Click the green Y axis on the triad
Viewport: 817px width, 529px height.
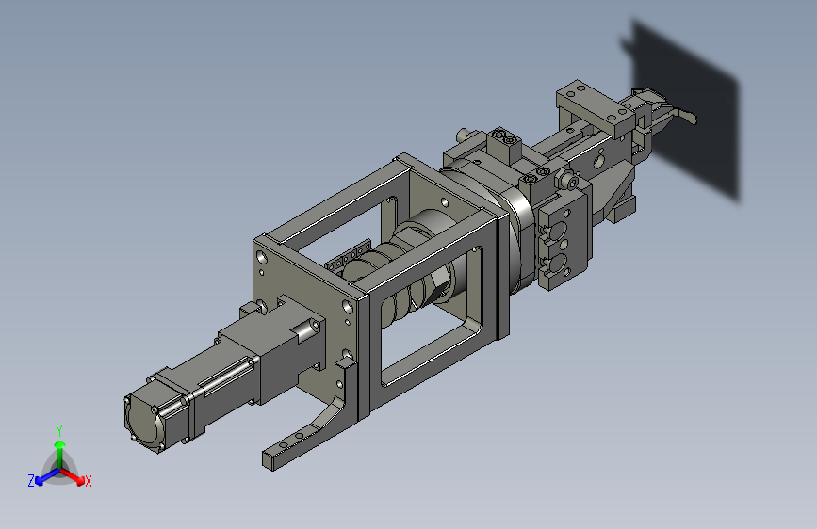point(59,454)
